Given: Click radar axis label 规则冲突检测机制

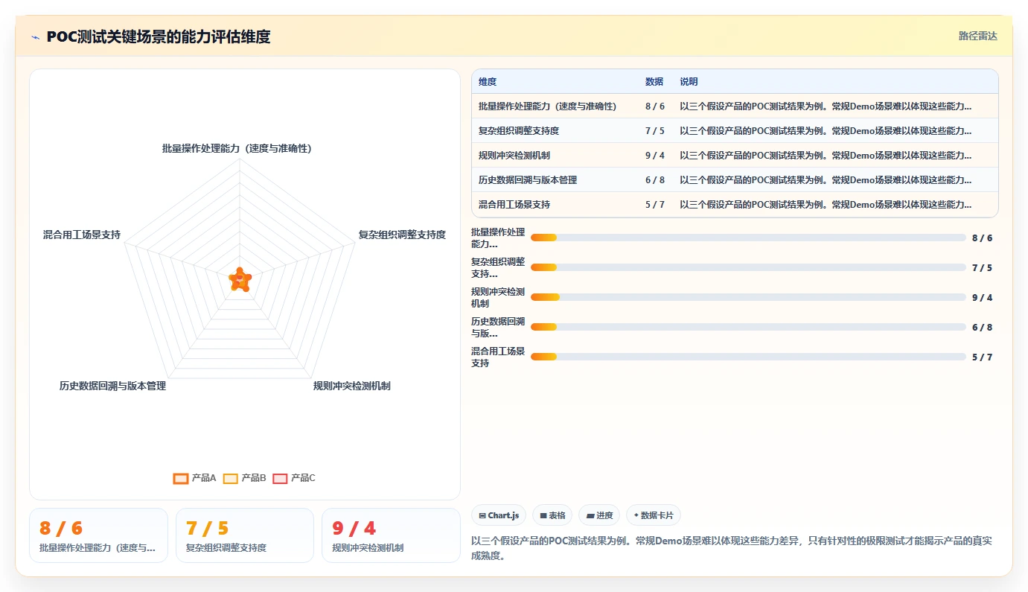Looking at the screenshot, I should pos(351,386).
